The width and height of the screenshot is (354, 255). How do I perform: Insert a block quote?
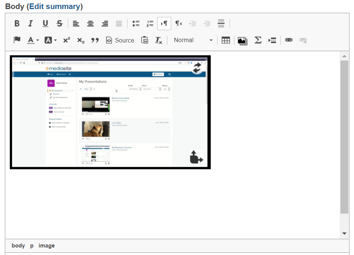click(95, 40)
